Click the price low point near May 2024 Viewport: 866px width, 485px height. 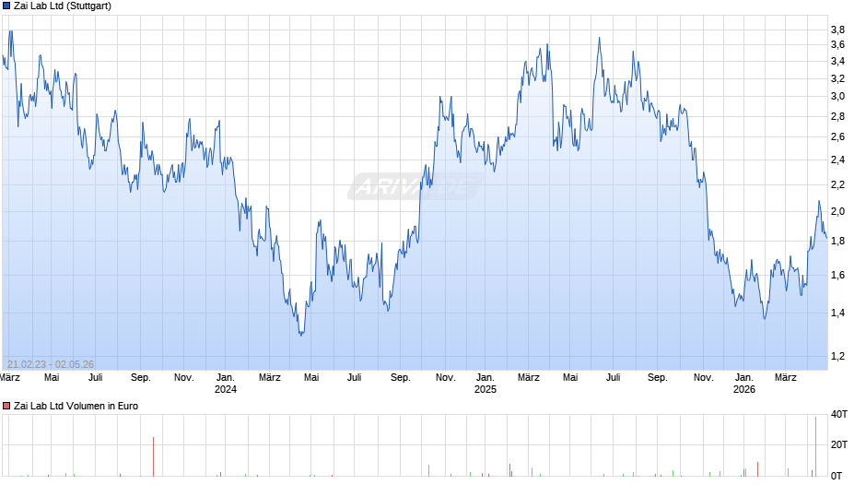pos(301,335)
